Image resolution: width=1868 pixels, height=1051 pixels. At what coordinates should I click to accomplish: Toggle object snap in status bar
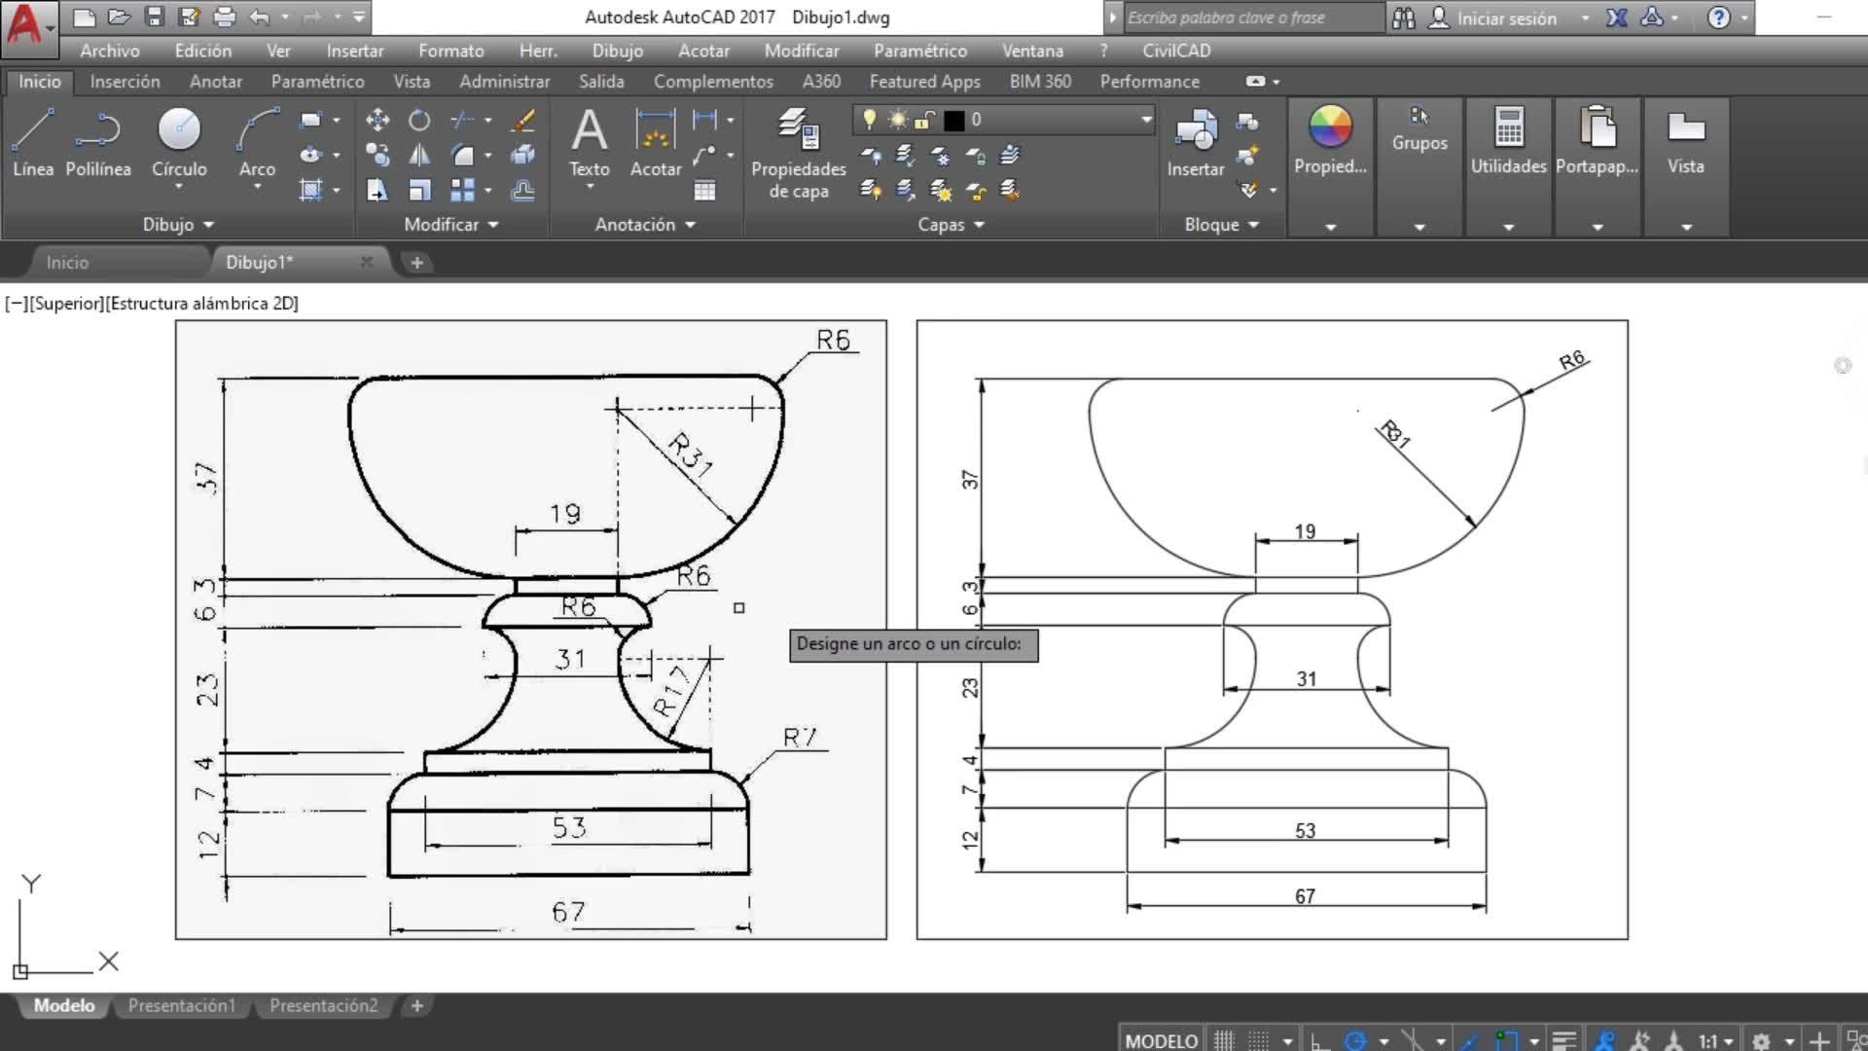coord(1506,1040)
